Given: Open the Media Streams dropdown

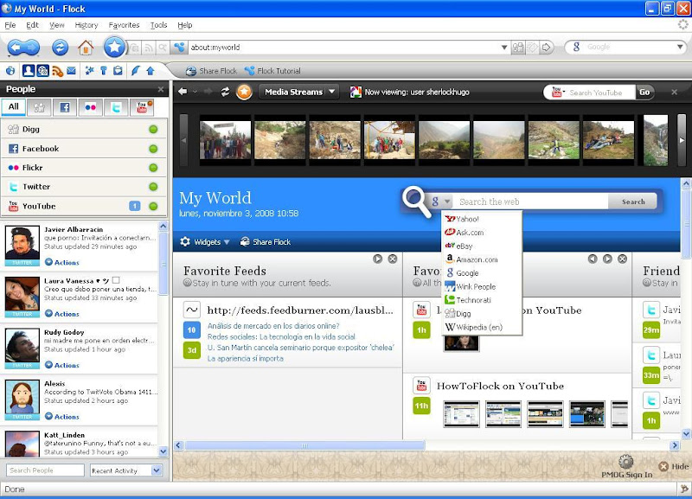Looking at the screenshot, I should 298,92.
